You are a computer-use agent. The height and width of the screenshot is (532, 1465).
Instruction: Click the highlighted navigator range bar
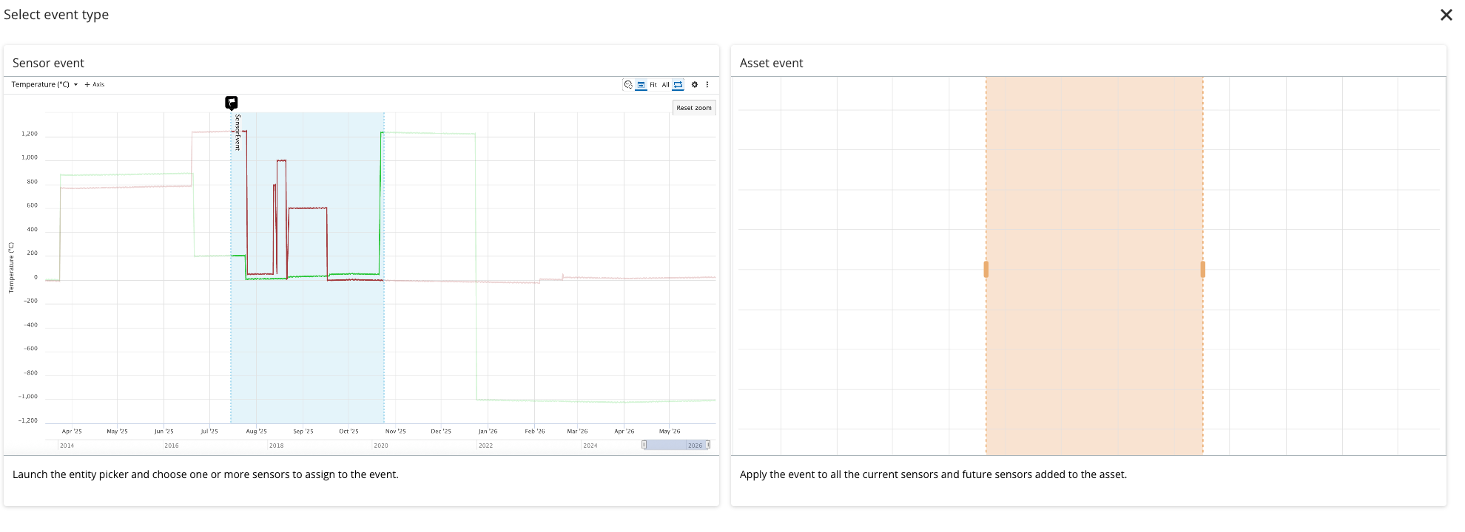click(x=676, y=445)
